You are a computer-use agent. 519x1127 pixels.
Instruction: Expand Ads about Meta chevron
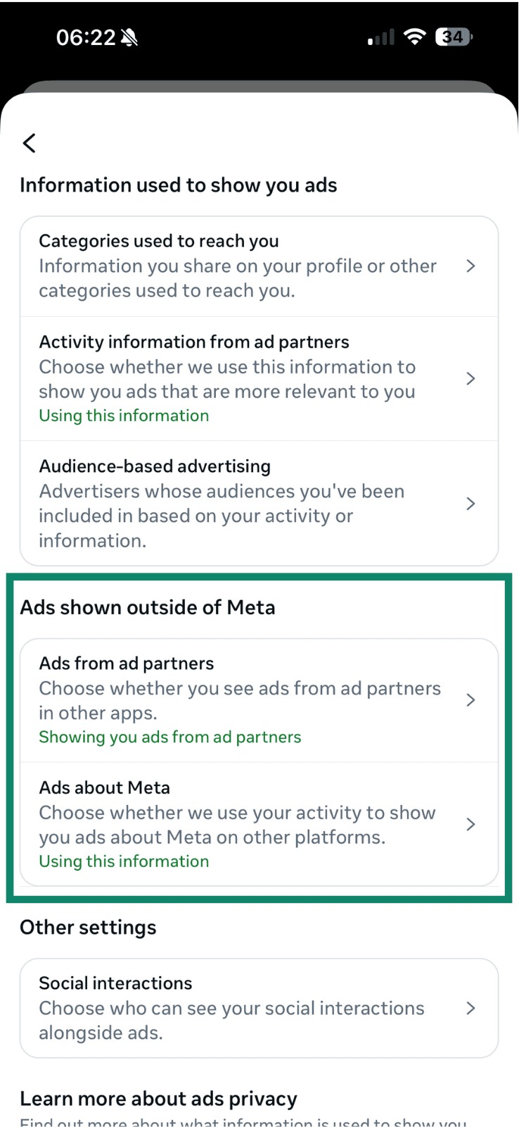[470, 824]
